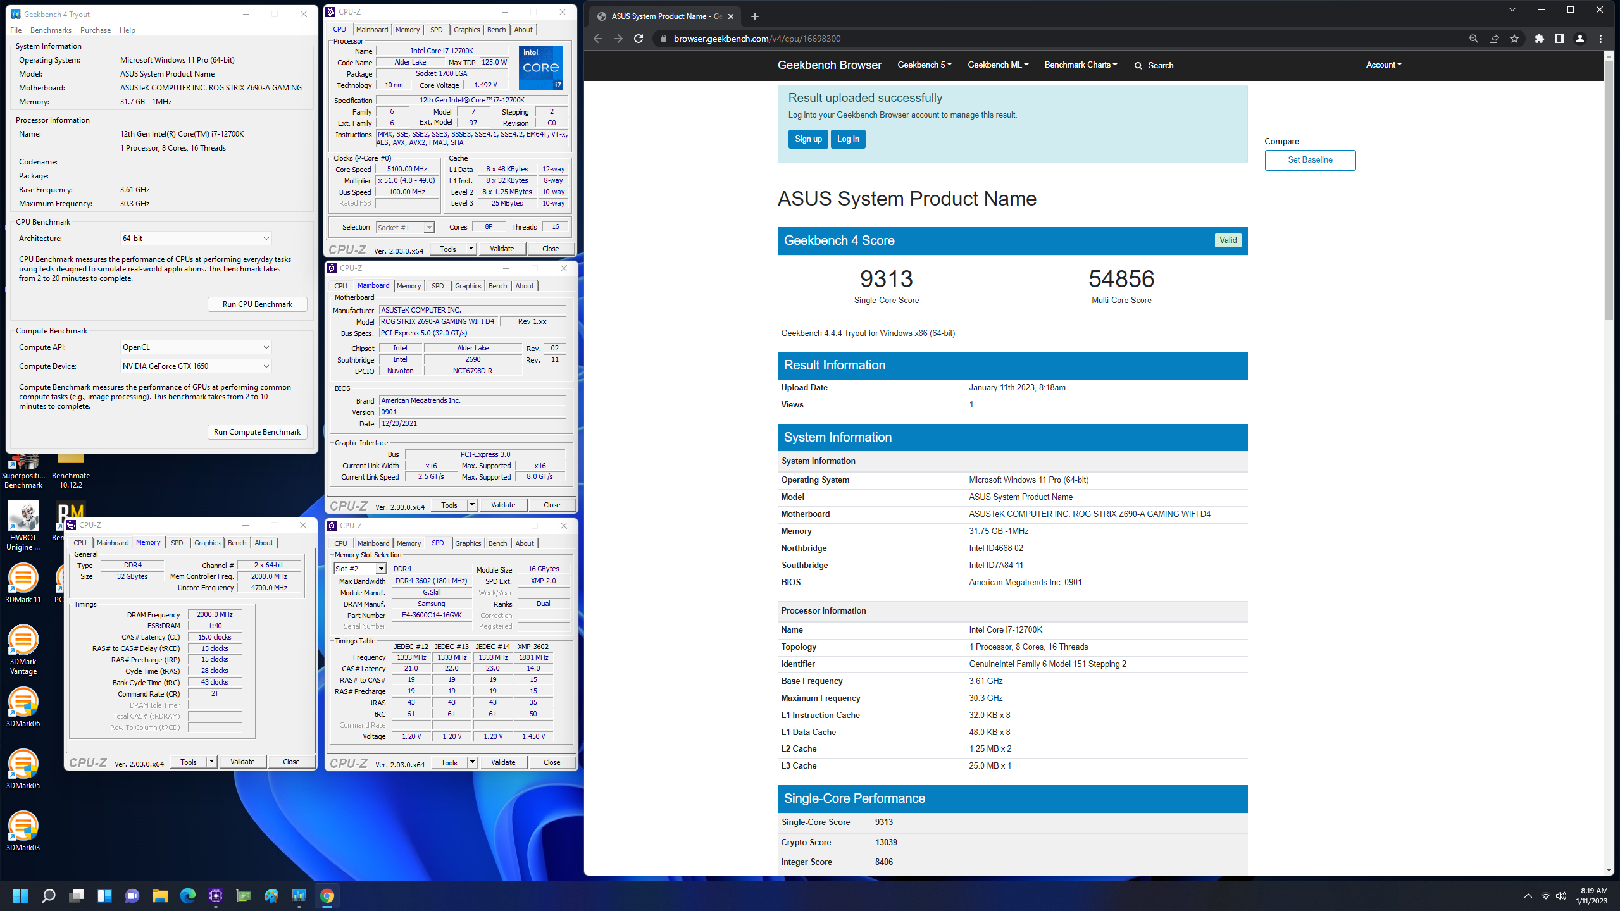Click Run Compute Benchmark

(x=258, y=432)
